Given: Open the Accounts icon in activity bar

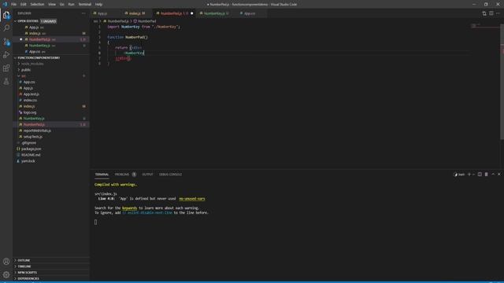Looking at the screenshot, I should point(6,262).
